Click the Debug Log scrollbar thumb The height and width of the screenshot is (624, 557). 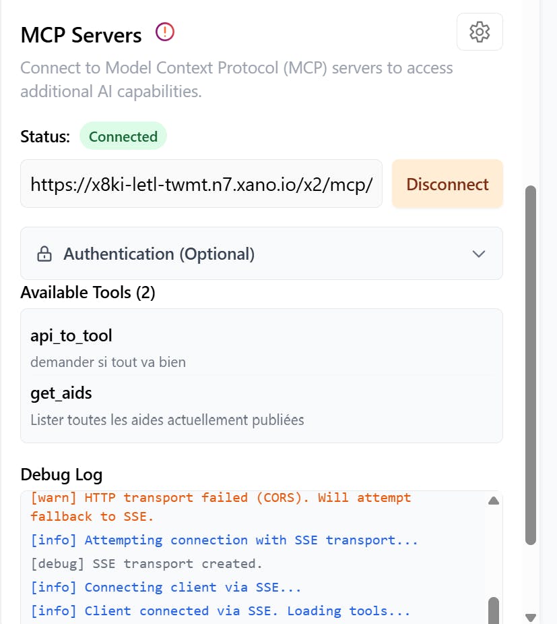(494, 609)
